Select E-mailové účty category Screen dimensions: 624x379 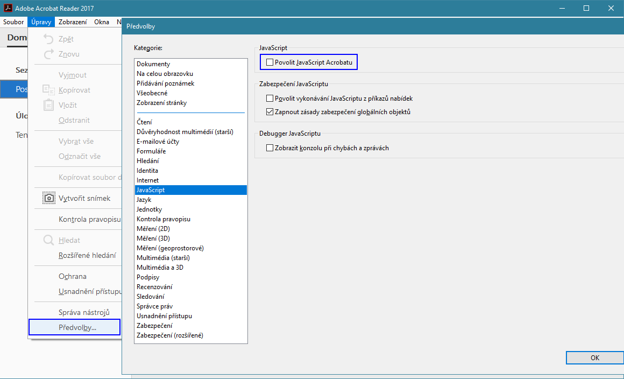click(x=190, y=142)
